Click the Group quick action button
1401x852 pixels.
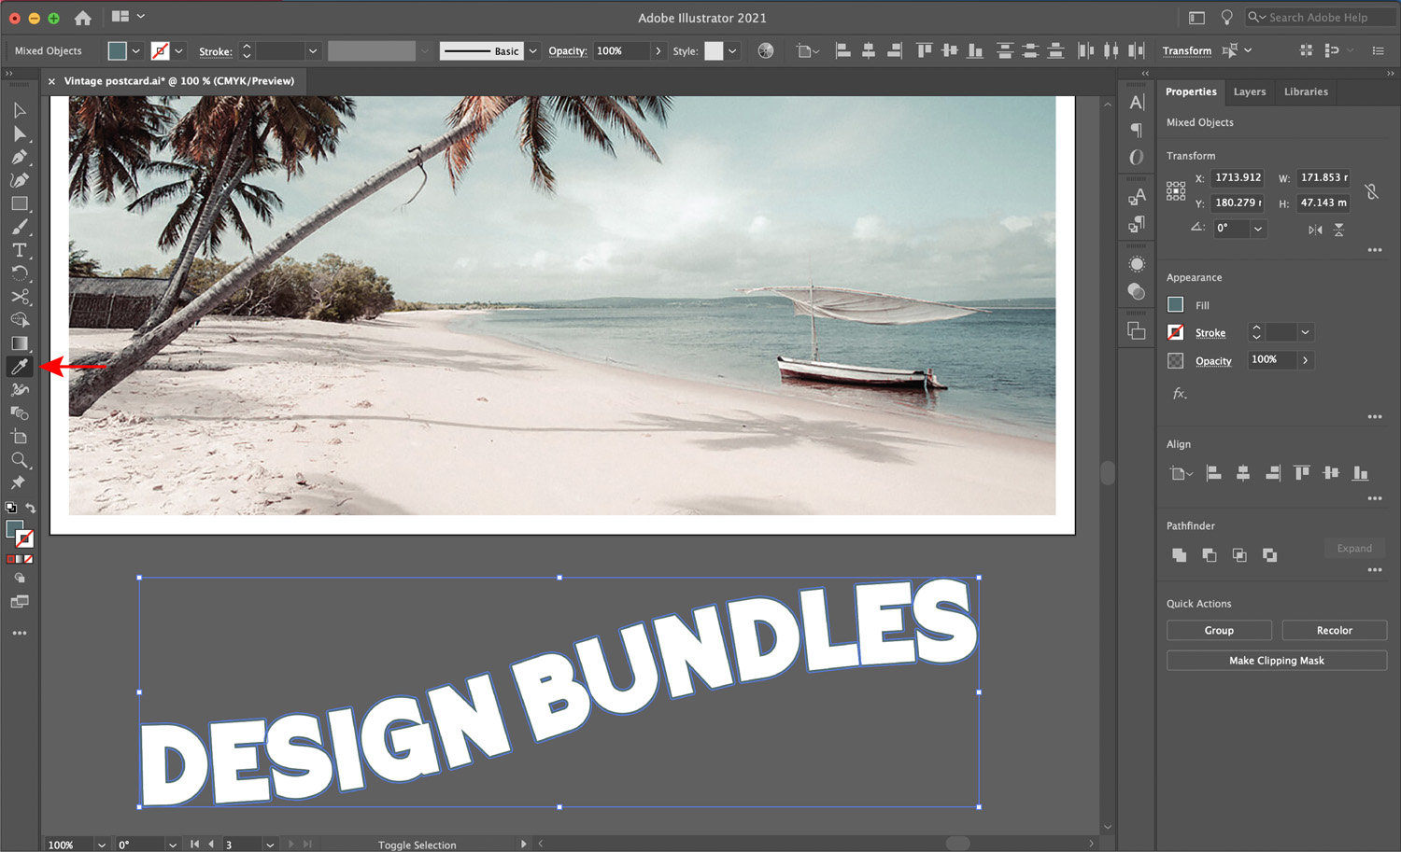tap(1219, 631)
